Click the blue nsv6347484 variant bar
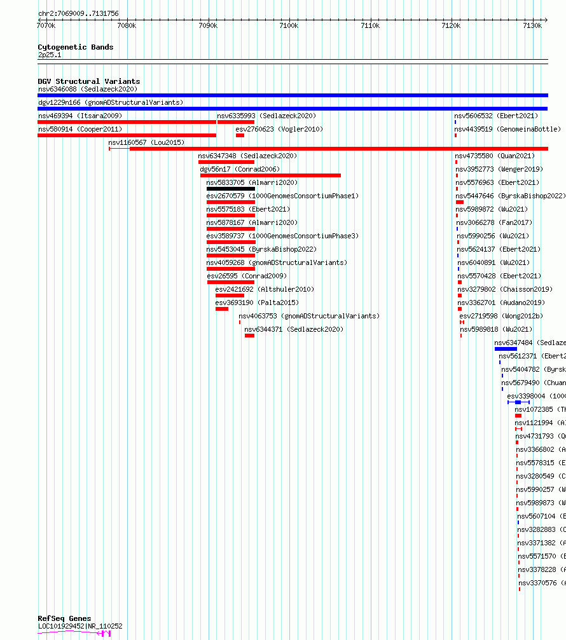The image size is (566, 640). click(506, 349)
